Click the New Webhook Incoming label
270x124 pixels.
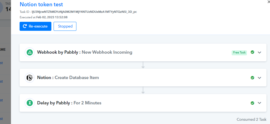click(x=107, y=52)
